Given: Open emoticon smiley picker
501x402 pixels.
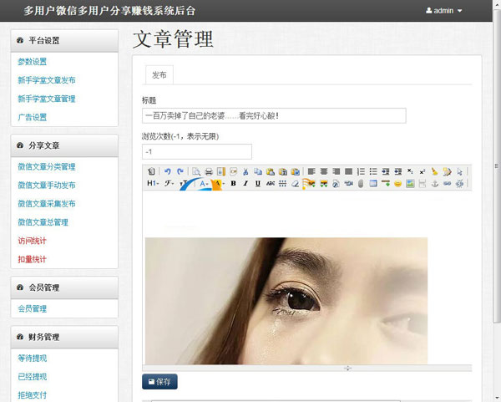Looking at the screenshot, I should [397, 183].
